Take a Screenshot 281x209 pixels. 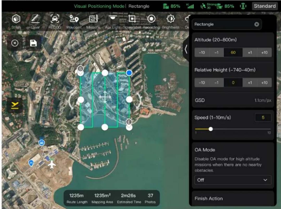(132, 22)
